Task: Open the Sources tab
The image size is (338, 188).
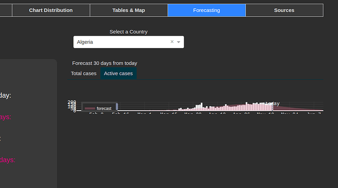Action: click(284, 10)
